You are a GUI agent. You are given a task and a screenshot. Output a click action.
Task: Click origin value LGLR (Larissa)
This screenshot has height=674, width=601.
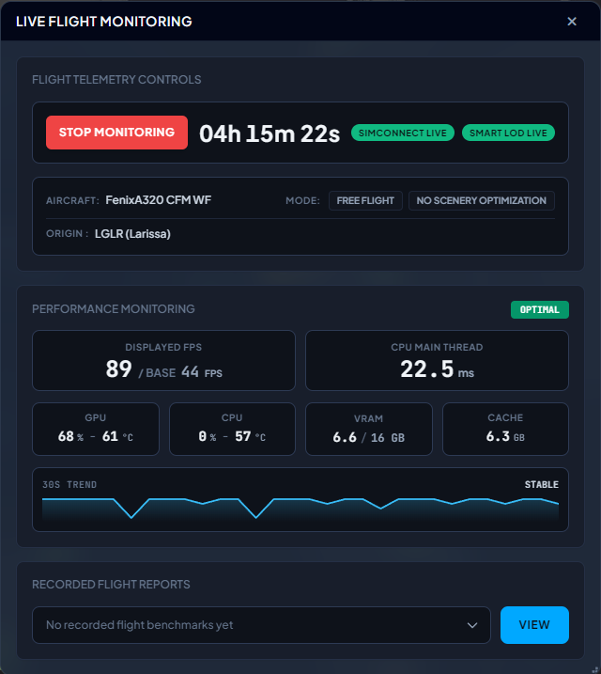pyautogui.click(x=132, y=234)
